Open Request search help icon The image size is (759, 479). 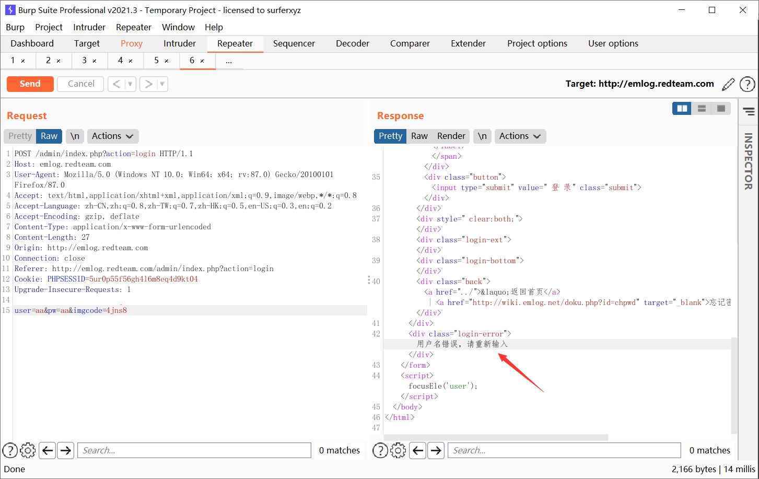tap(10, 450)
